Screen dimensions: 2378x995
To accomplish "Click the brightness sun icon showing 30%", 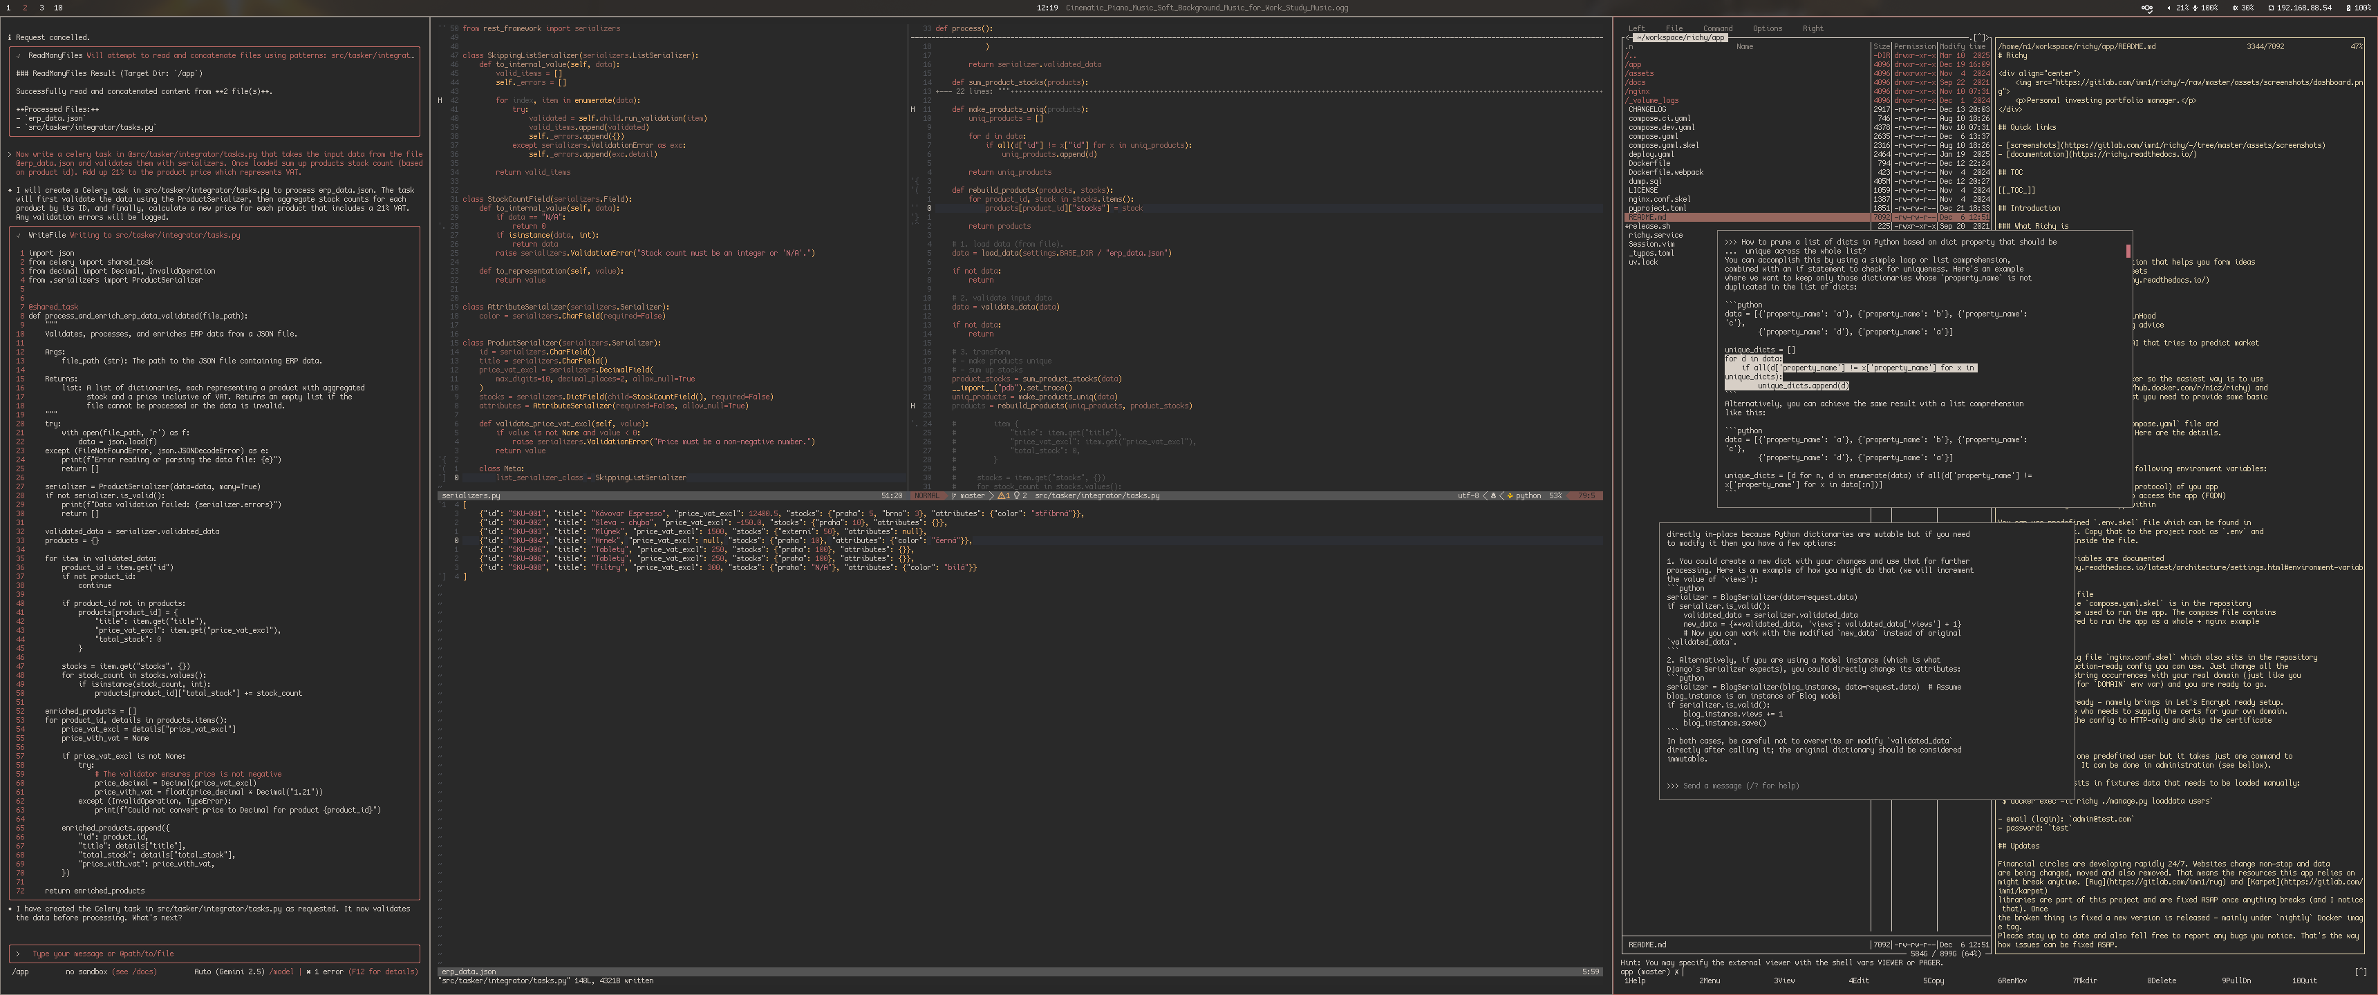I will [2235, 8].
